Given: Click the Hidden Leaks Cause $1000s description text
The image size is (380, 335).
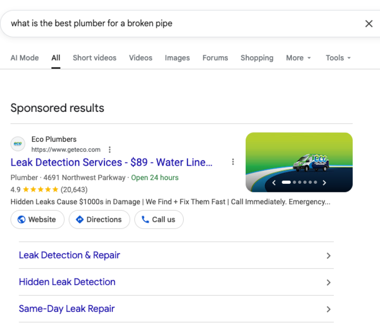Looking at the screenshot, I should click(x=171, y=201).
